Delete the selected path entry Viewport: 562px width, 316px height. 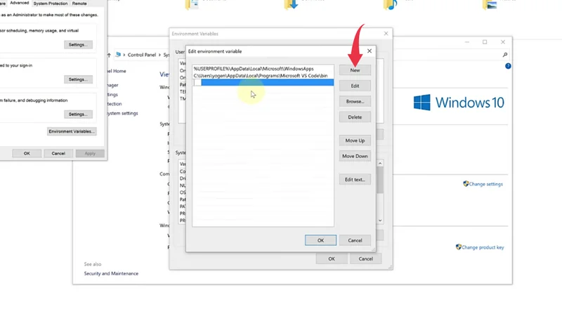point(355,117)
